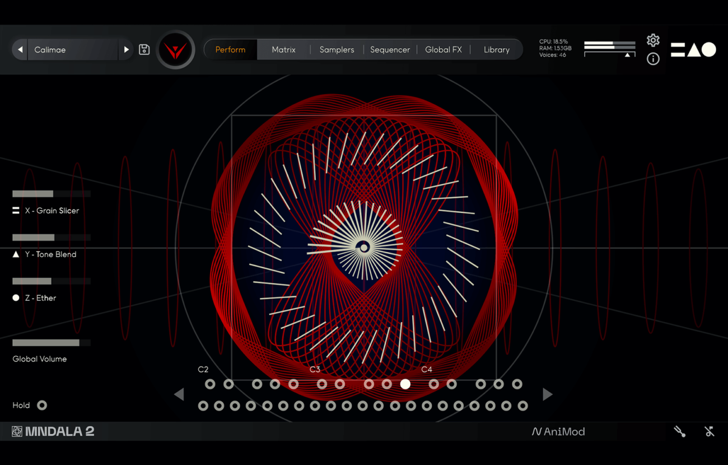This screenshot has width=728, height=465.
Task: Shift keyboard octave left with arrow
Action: tap(179, 394)
